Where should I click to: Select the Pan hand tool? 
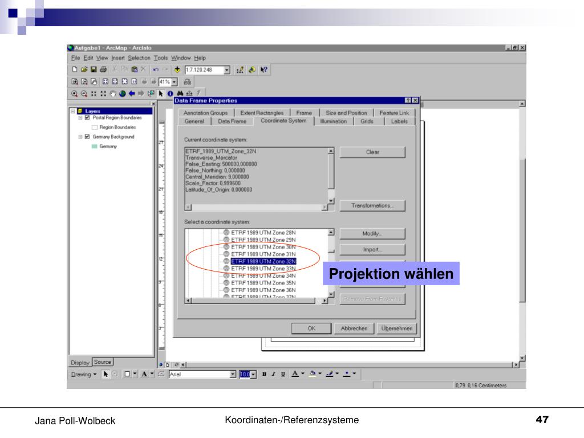pyautogui.click(x=113, y=94)
